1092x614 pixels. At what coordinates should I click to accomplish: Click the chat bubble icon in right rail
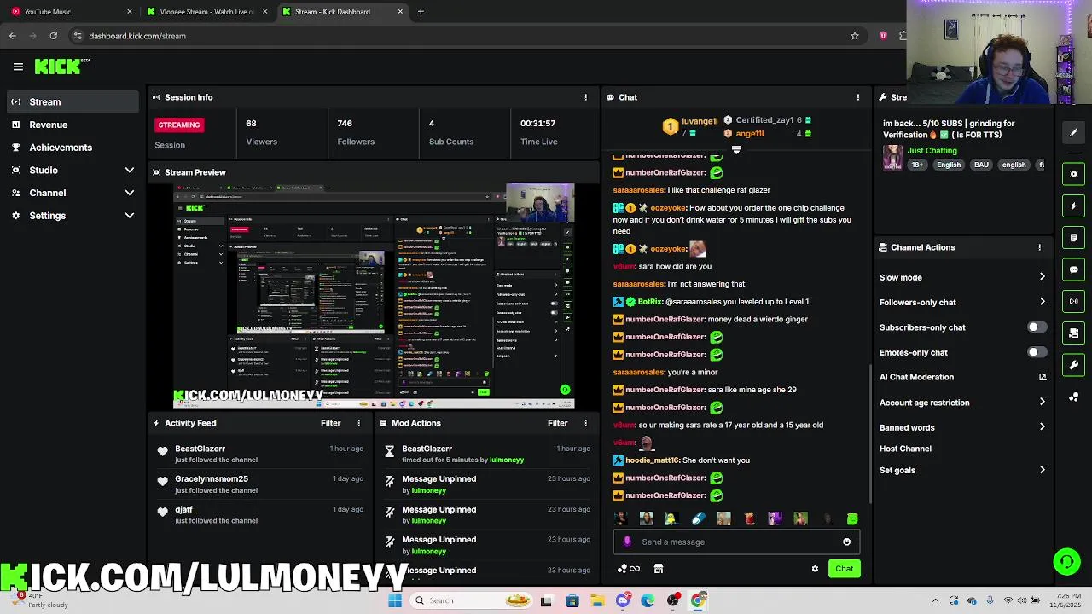(x=1073, y=269)
